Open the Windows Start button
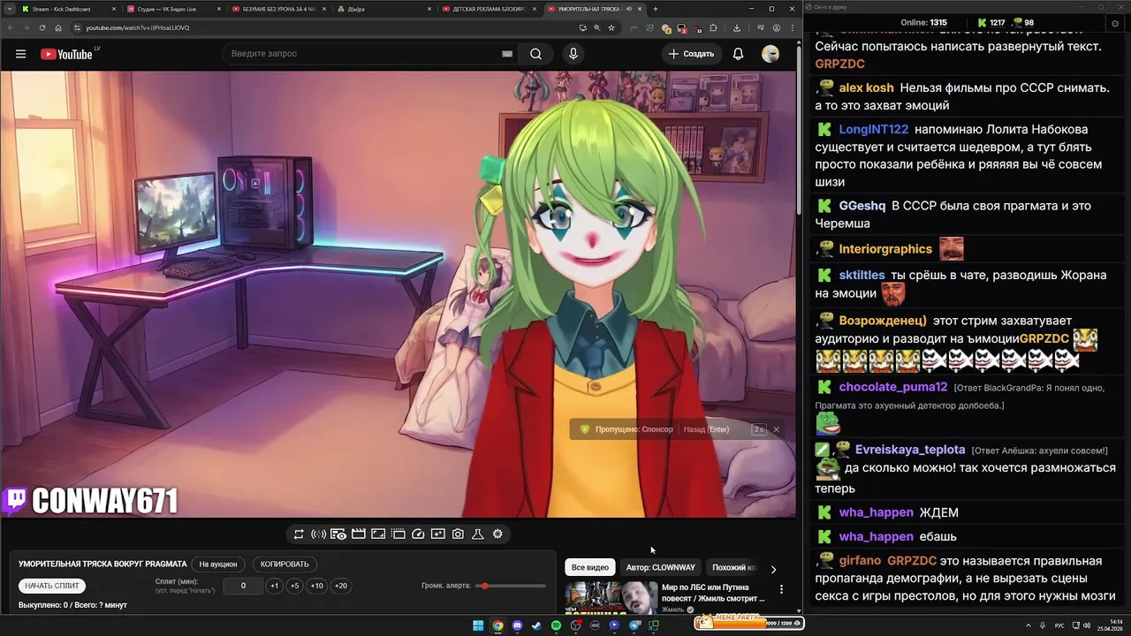The height and width of the screenshot is (636, 1131). coord(478,625)
